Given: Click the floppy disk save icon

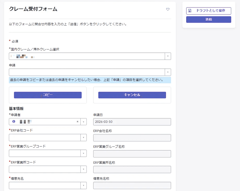Looking at the screenshot, I should [190, 11].
